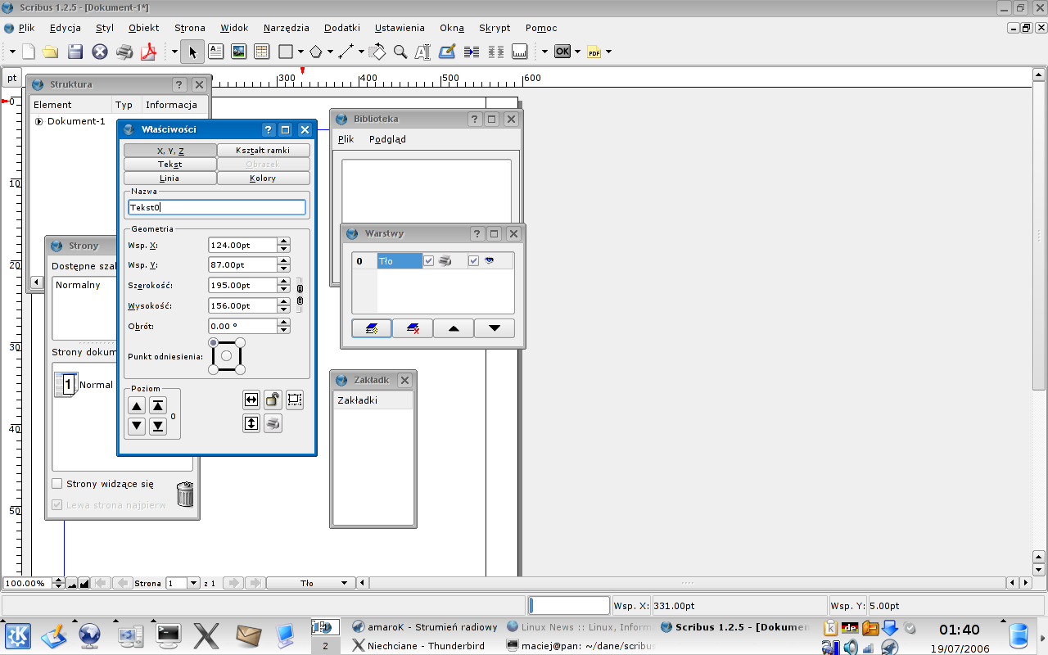The width and height of the screenshot is (1048, 655).
Task: Click the insert table tool
Action: [x=262, y=52]
